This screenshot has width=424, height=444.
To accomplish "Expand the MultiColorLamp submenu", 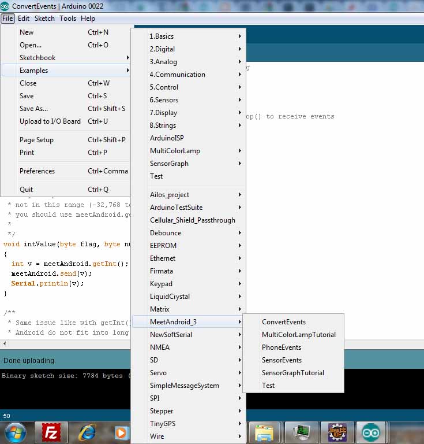I will 189,151.
